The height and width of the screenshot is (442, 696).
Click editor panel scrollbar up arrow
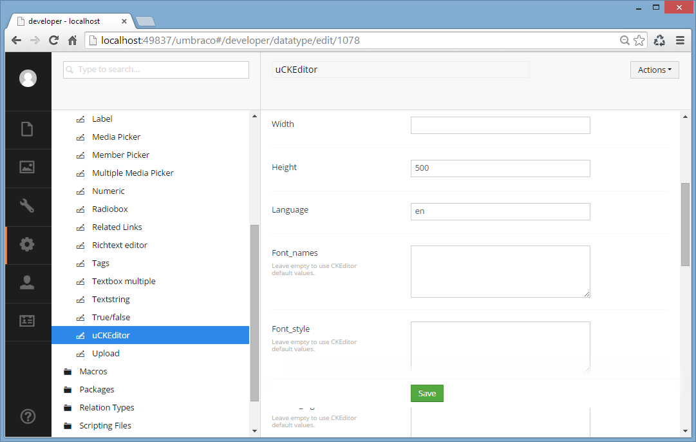(685, 117)
